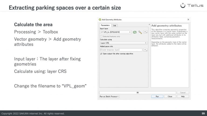Click 'Calculate using: layer CRS' text
This screenshot has height=116, width=207.
[x=40, y=71]
